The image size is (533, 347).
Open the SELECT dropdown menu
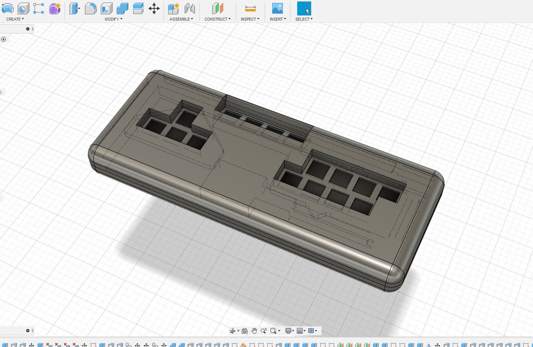304,19
